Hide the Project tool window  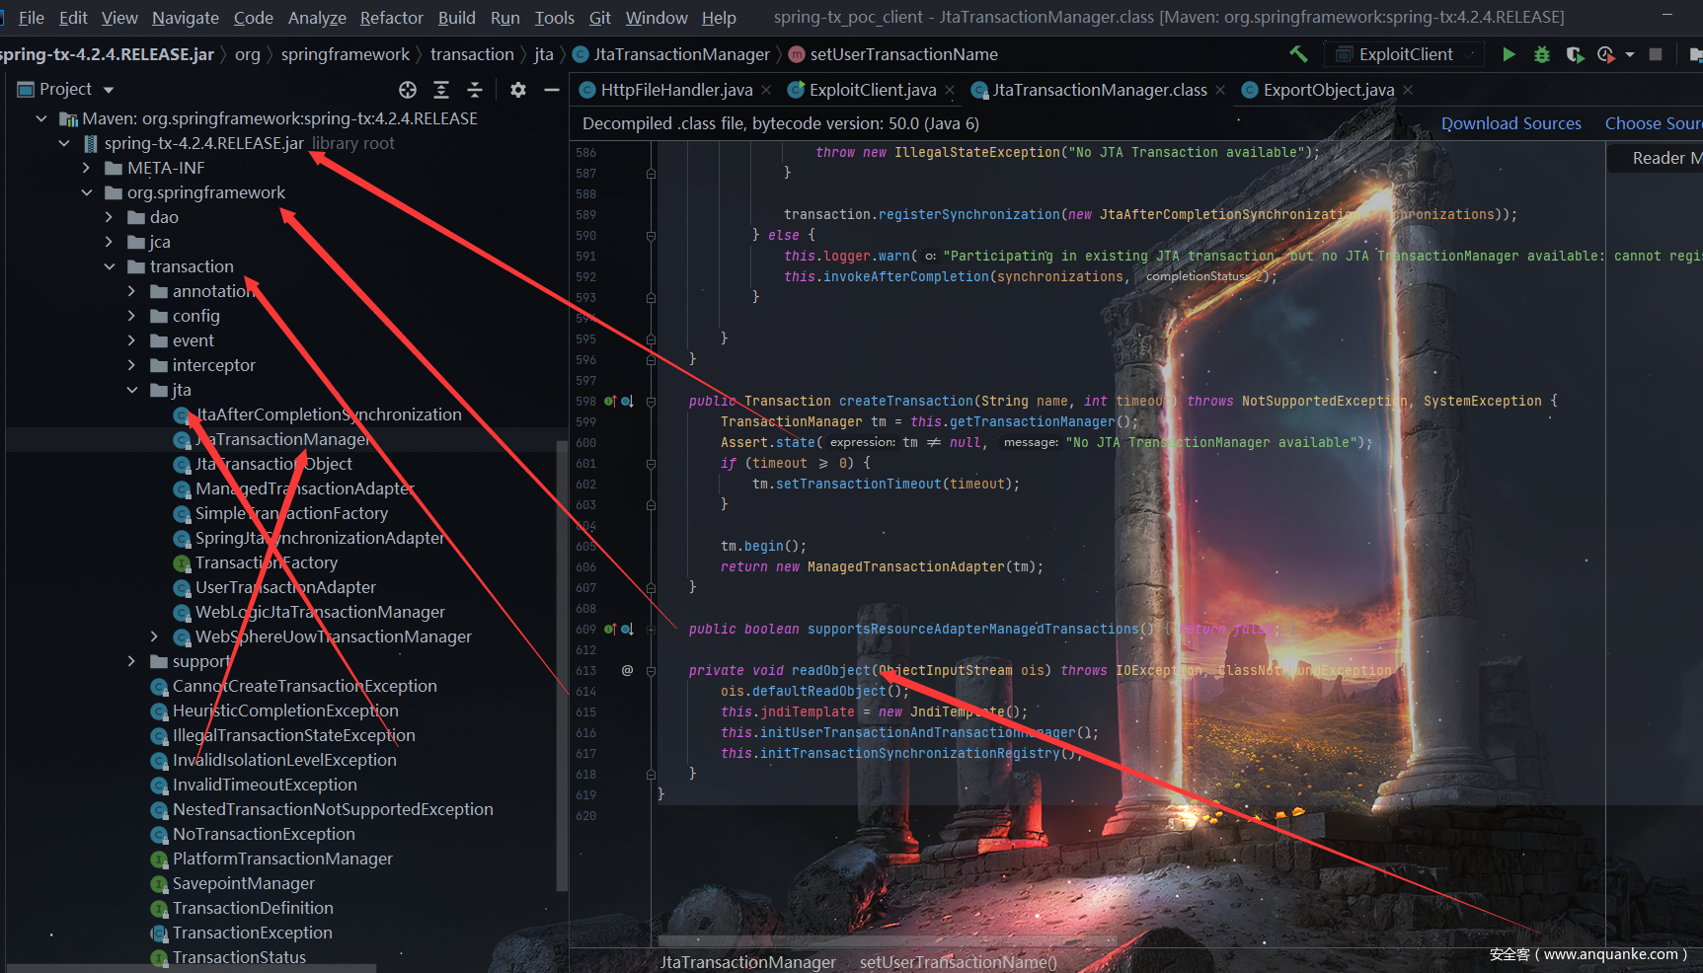pos(552,90)
